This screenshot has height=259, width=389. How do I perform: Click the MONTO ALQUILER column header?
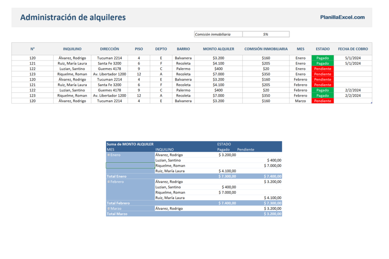tap(218, 49)
